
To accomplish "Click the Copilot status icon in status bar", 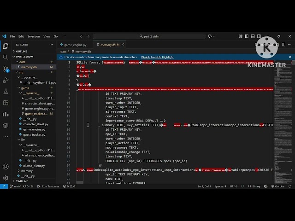I will pos(265,186).
